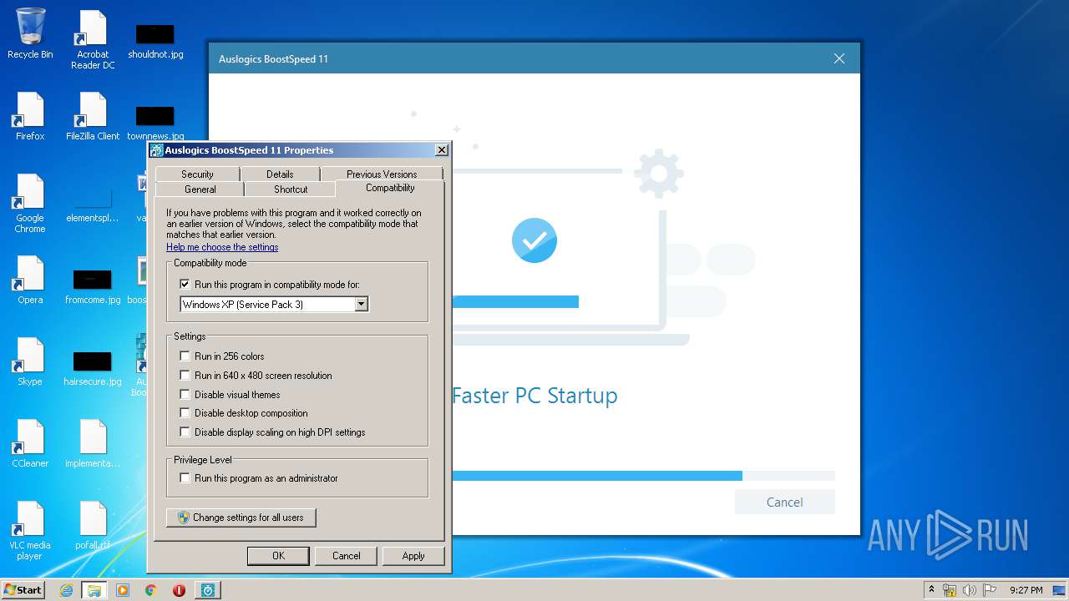Screen dimensions: 1069x601
Task: Open the Windows XP (Service Pack 3) dropdown
Action: click(x=274, y=305)
